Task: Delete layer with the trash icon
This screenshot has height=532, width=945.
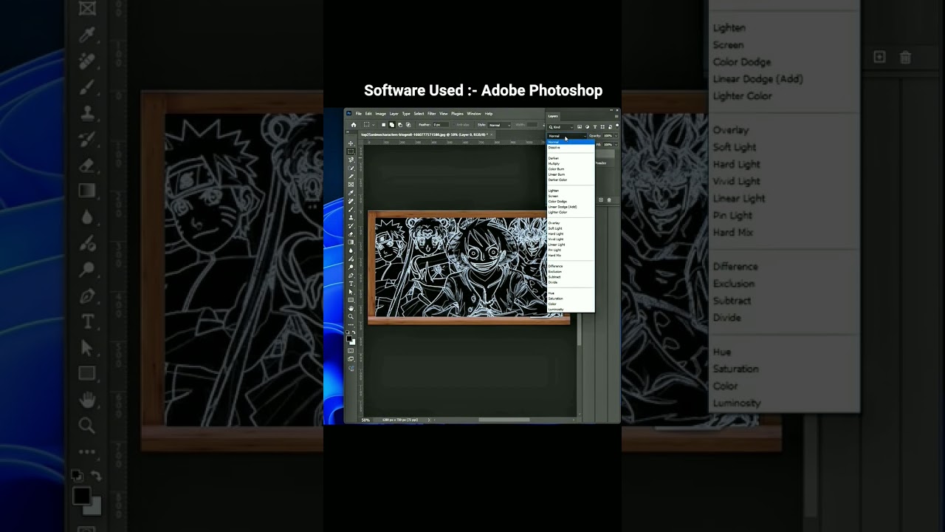Action: click(x=609, y=199)
